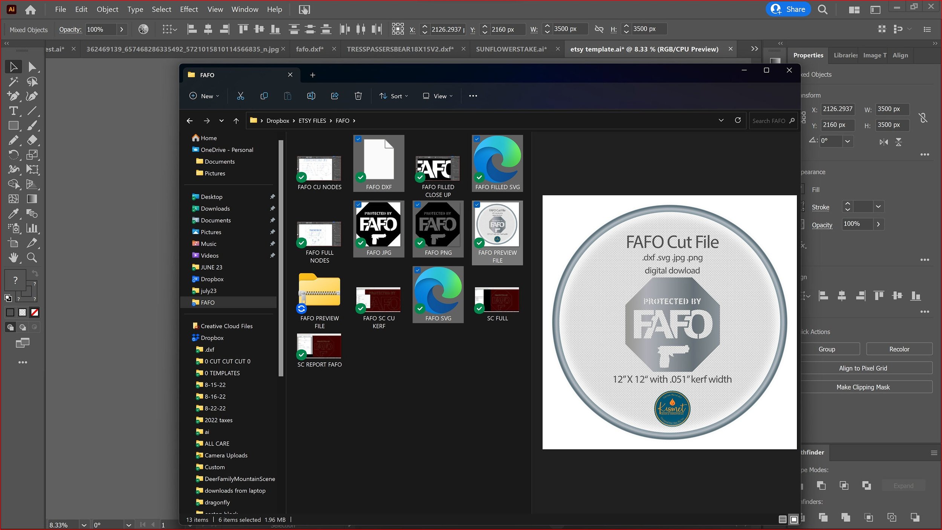Screen dimensions: 942x530
Task: Open the Effect menu
Action: (x=189, y=9)
